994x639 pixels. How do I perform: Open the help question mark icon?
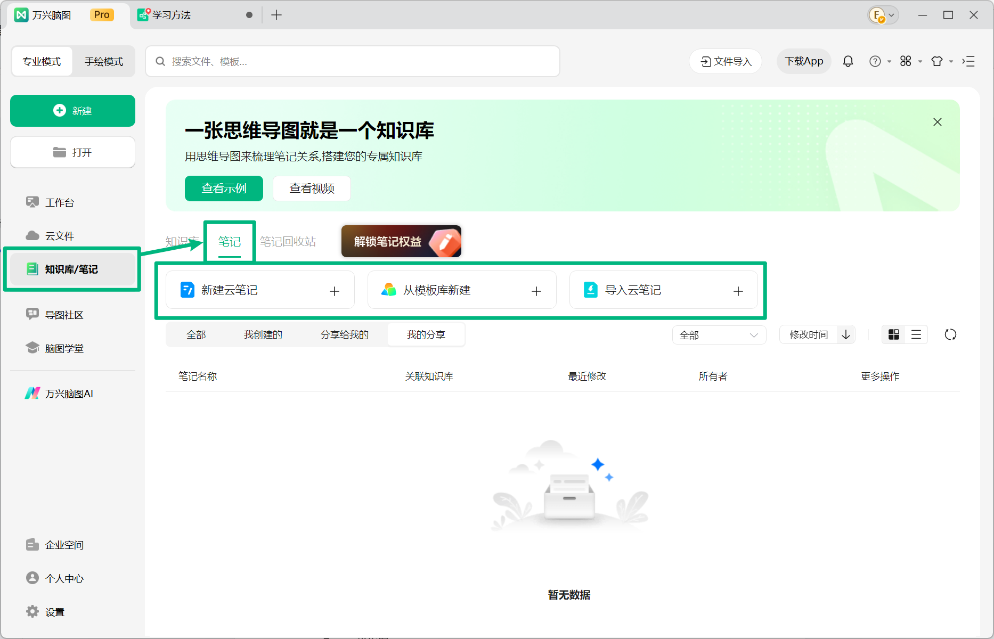[x=875, y=61]
